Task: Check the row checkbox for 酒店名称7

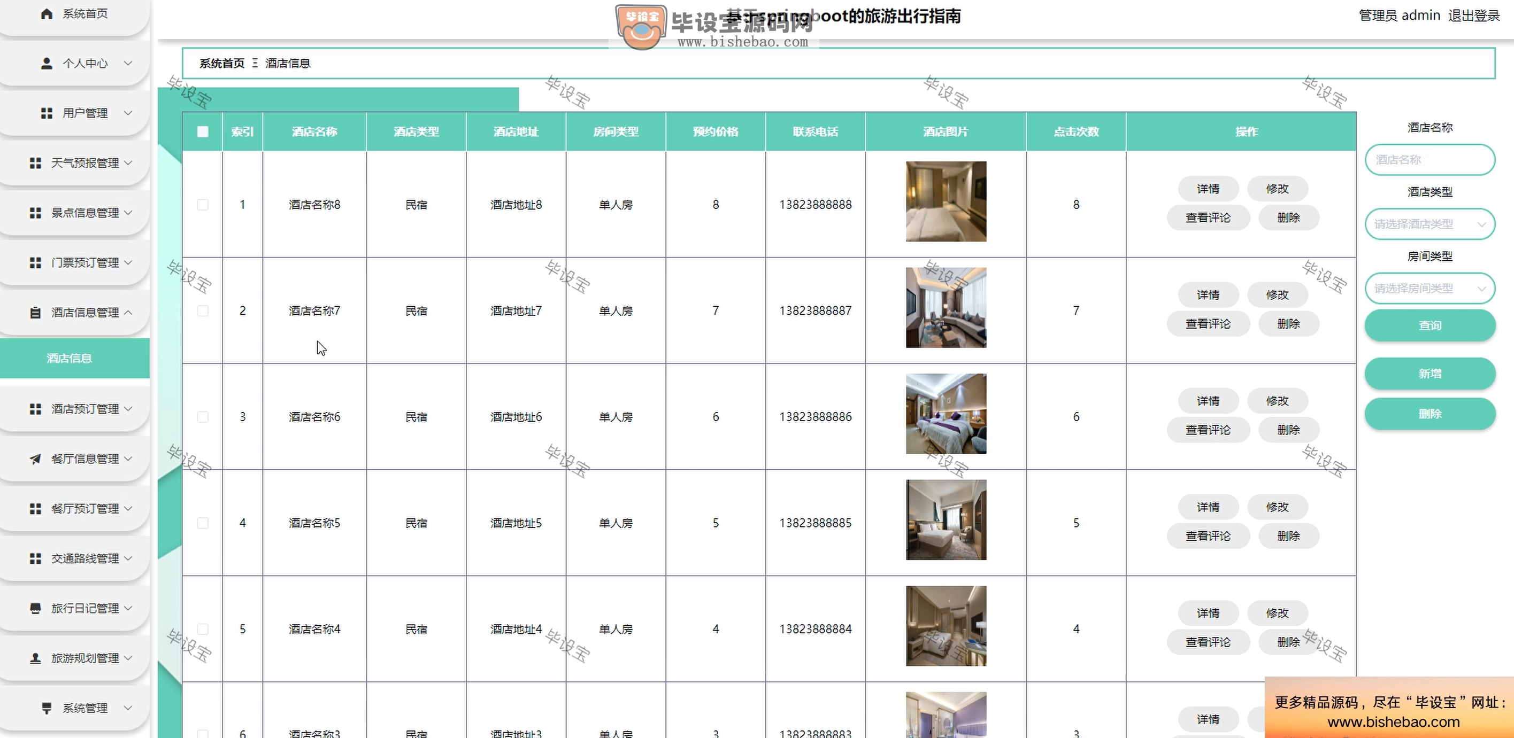Action: click(x=203, y=310)
